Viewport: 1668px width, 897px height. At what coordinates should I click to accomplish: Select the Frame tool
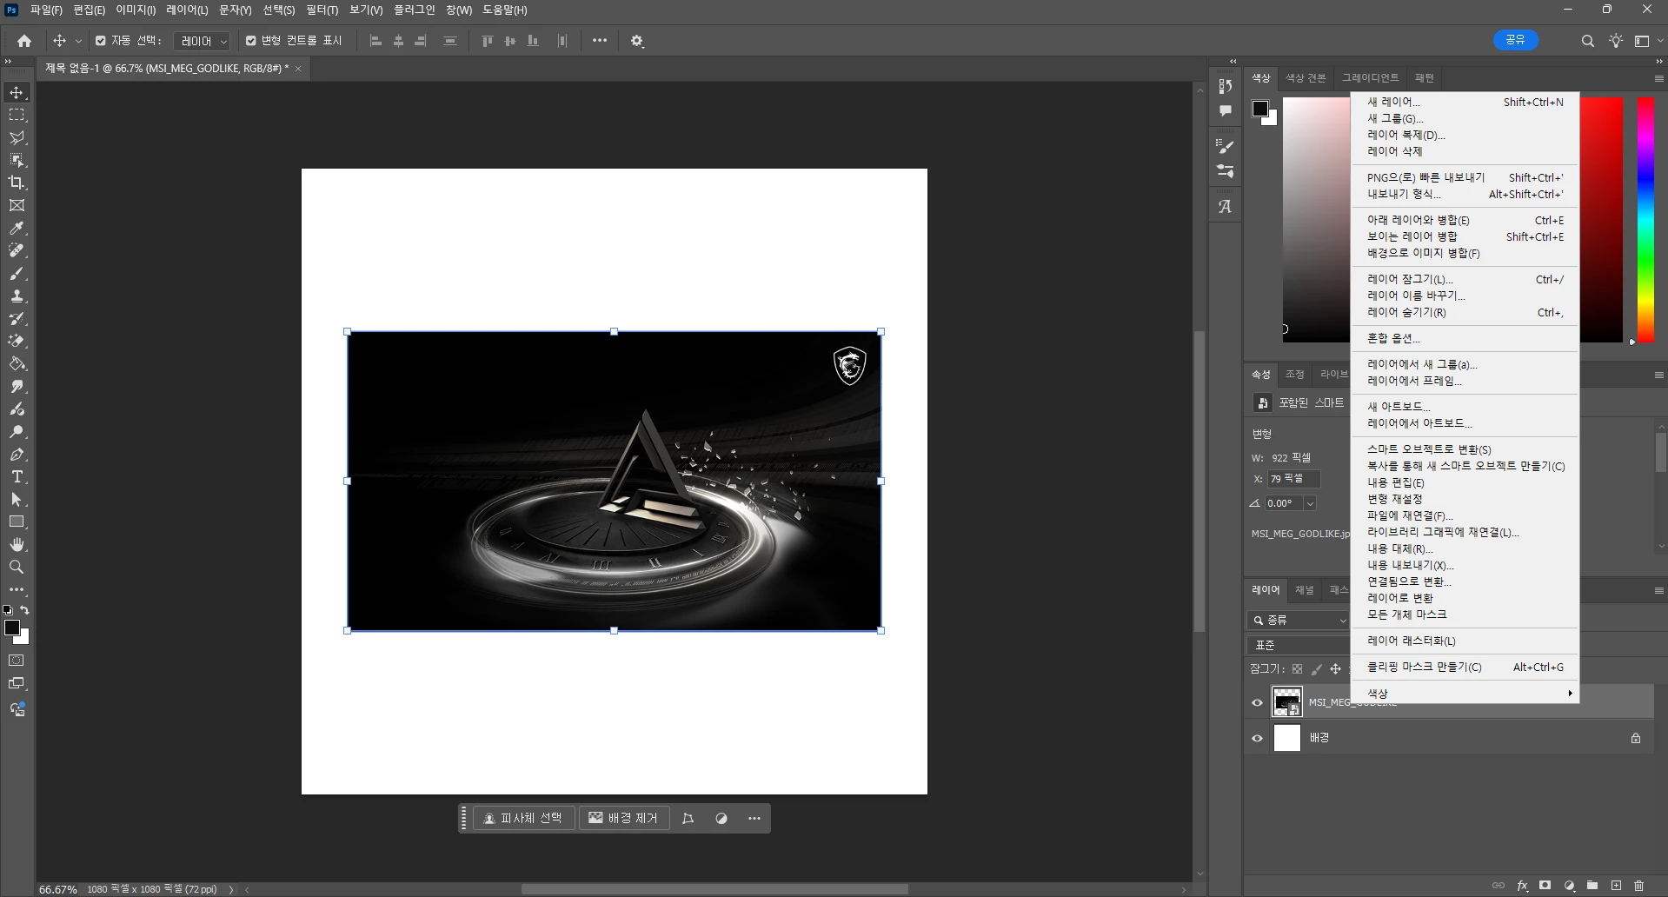[x=17, y=205]
